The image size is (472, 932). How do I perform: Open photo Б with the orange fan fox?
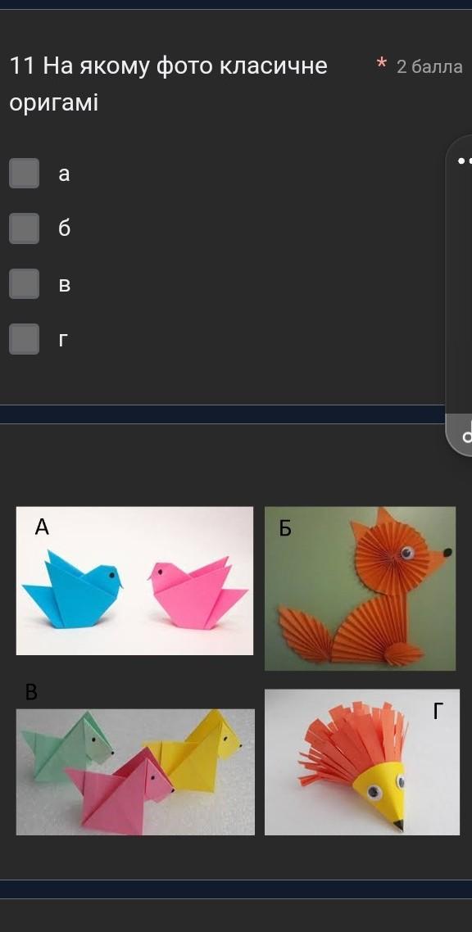361,589
